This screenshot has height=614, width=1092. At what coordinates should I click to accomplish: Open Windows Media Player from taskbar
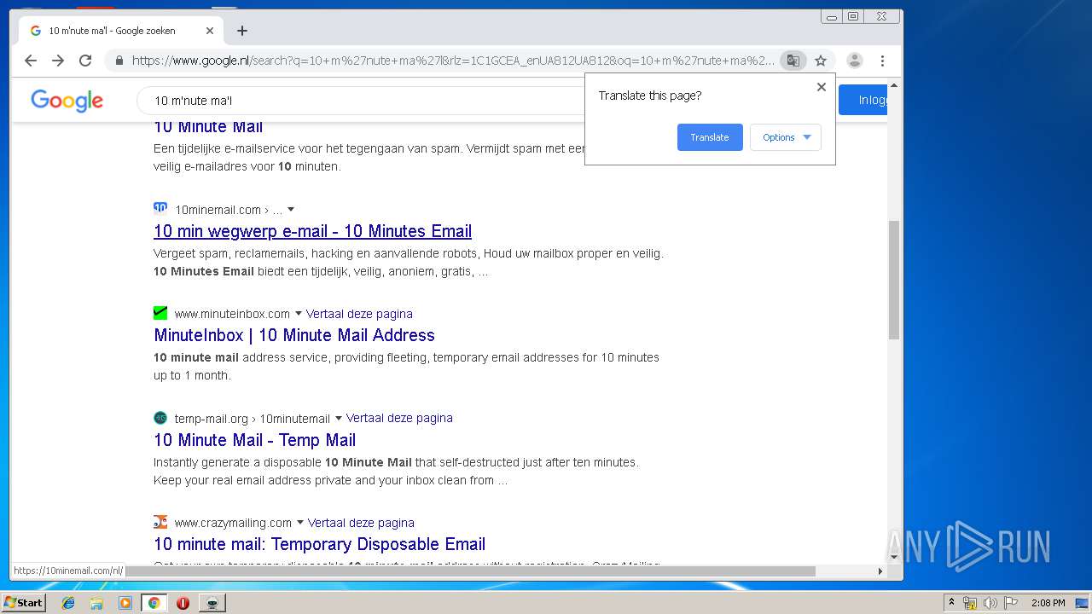pos(125,603)
